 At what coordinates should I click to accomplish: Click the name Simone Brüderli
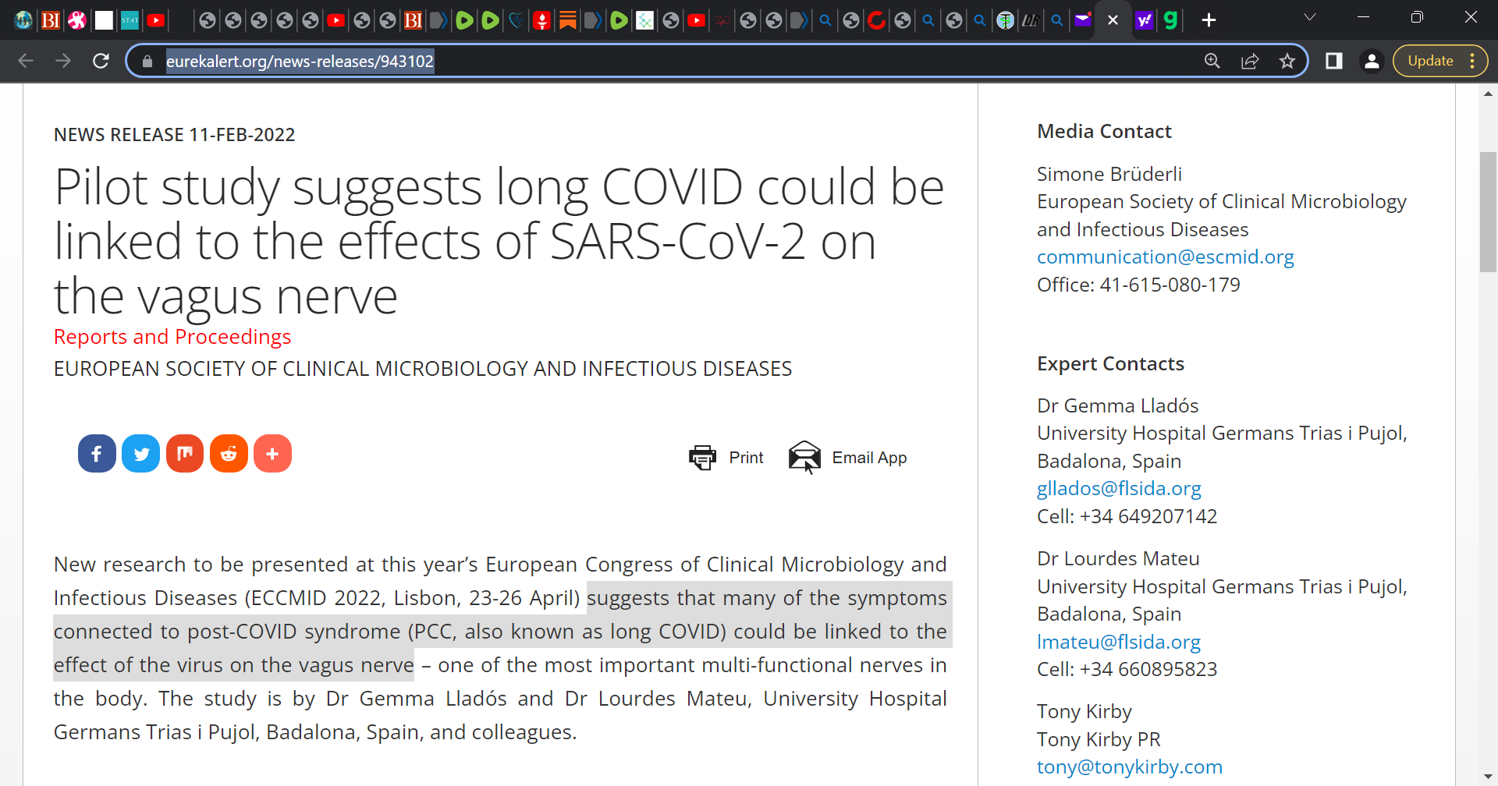[1109, 174]
